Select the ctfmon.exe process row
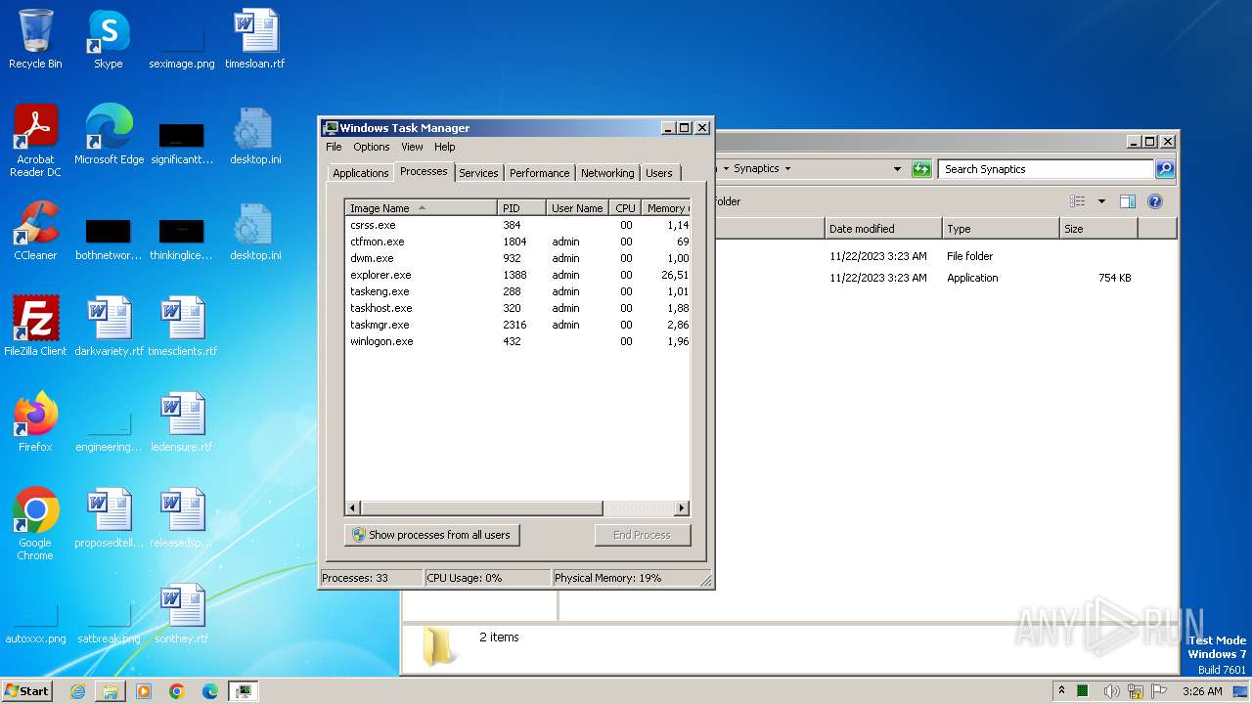1252x704 pixels. pos(517,242)
